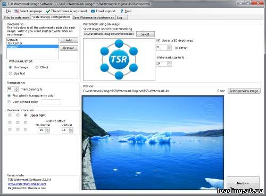
Task: Open the Help menu
Action: click(x=128, y=11)
